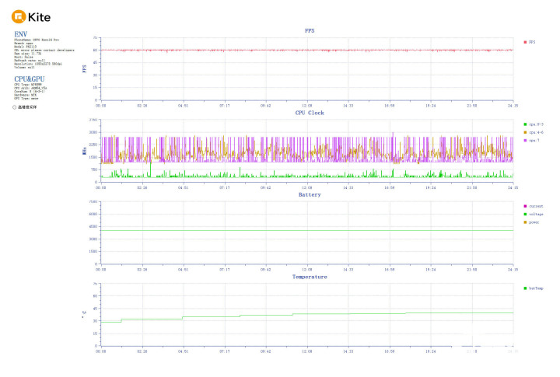This screenshot has width=560, height=377.
Task: Toggle the green batTemp legend marker
Action: coord(525,288)
